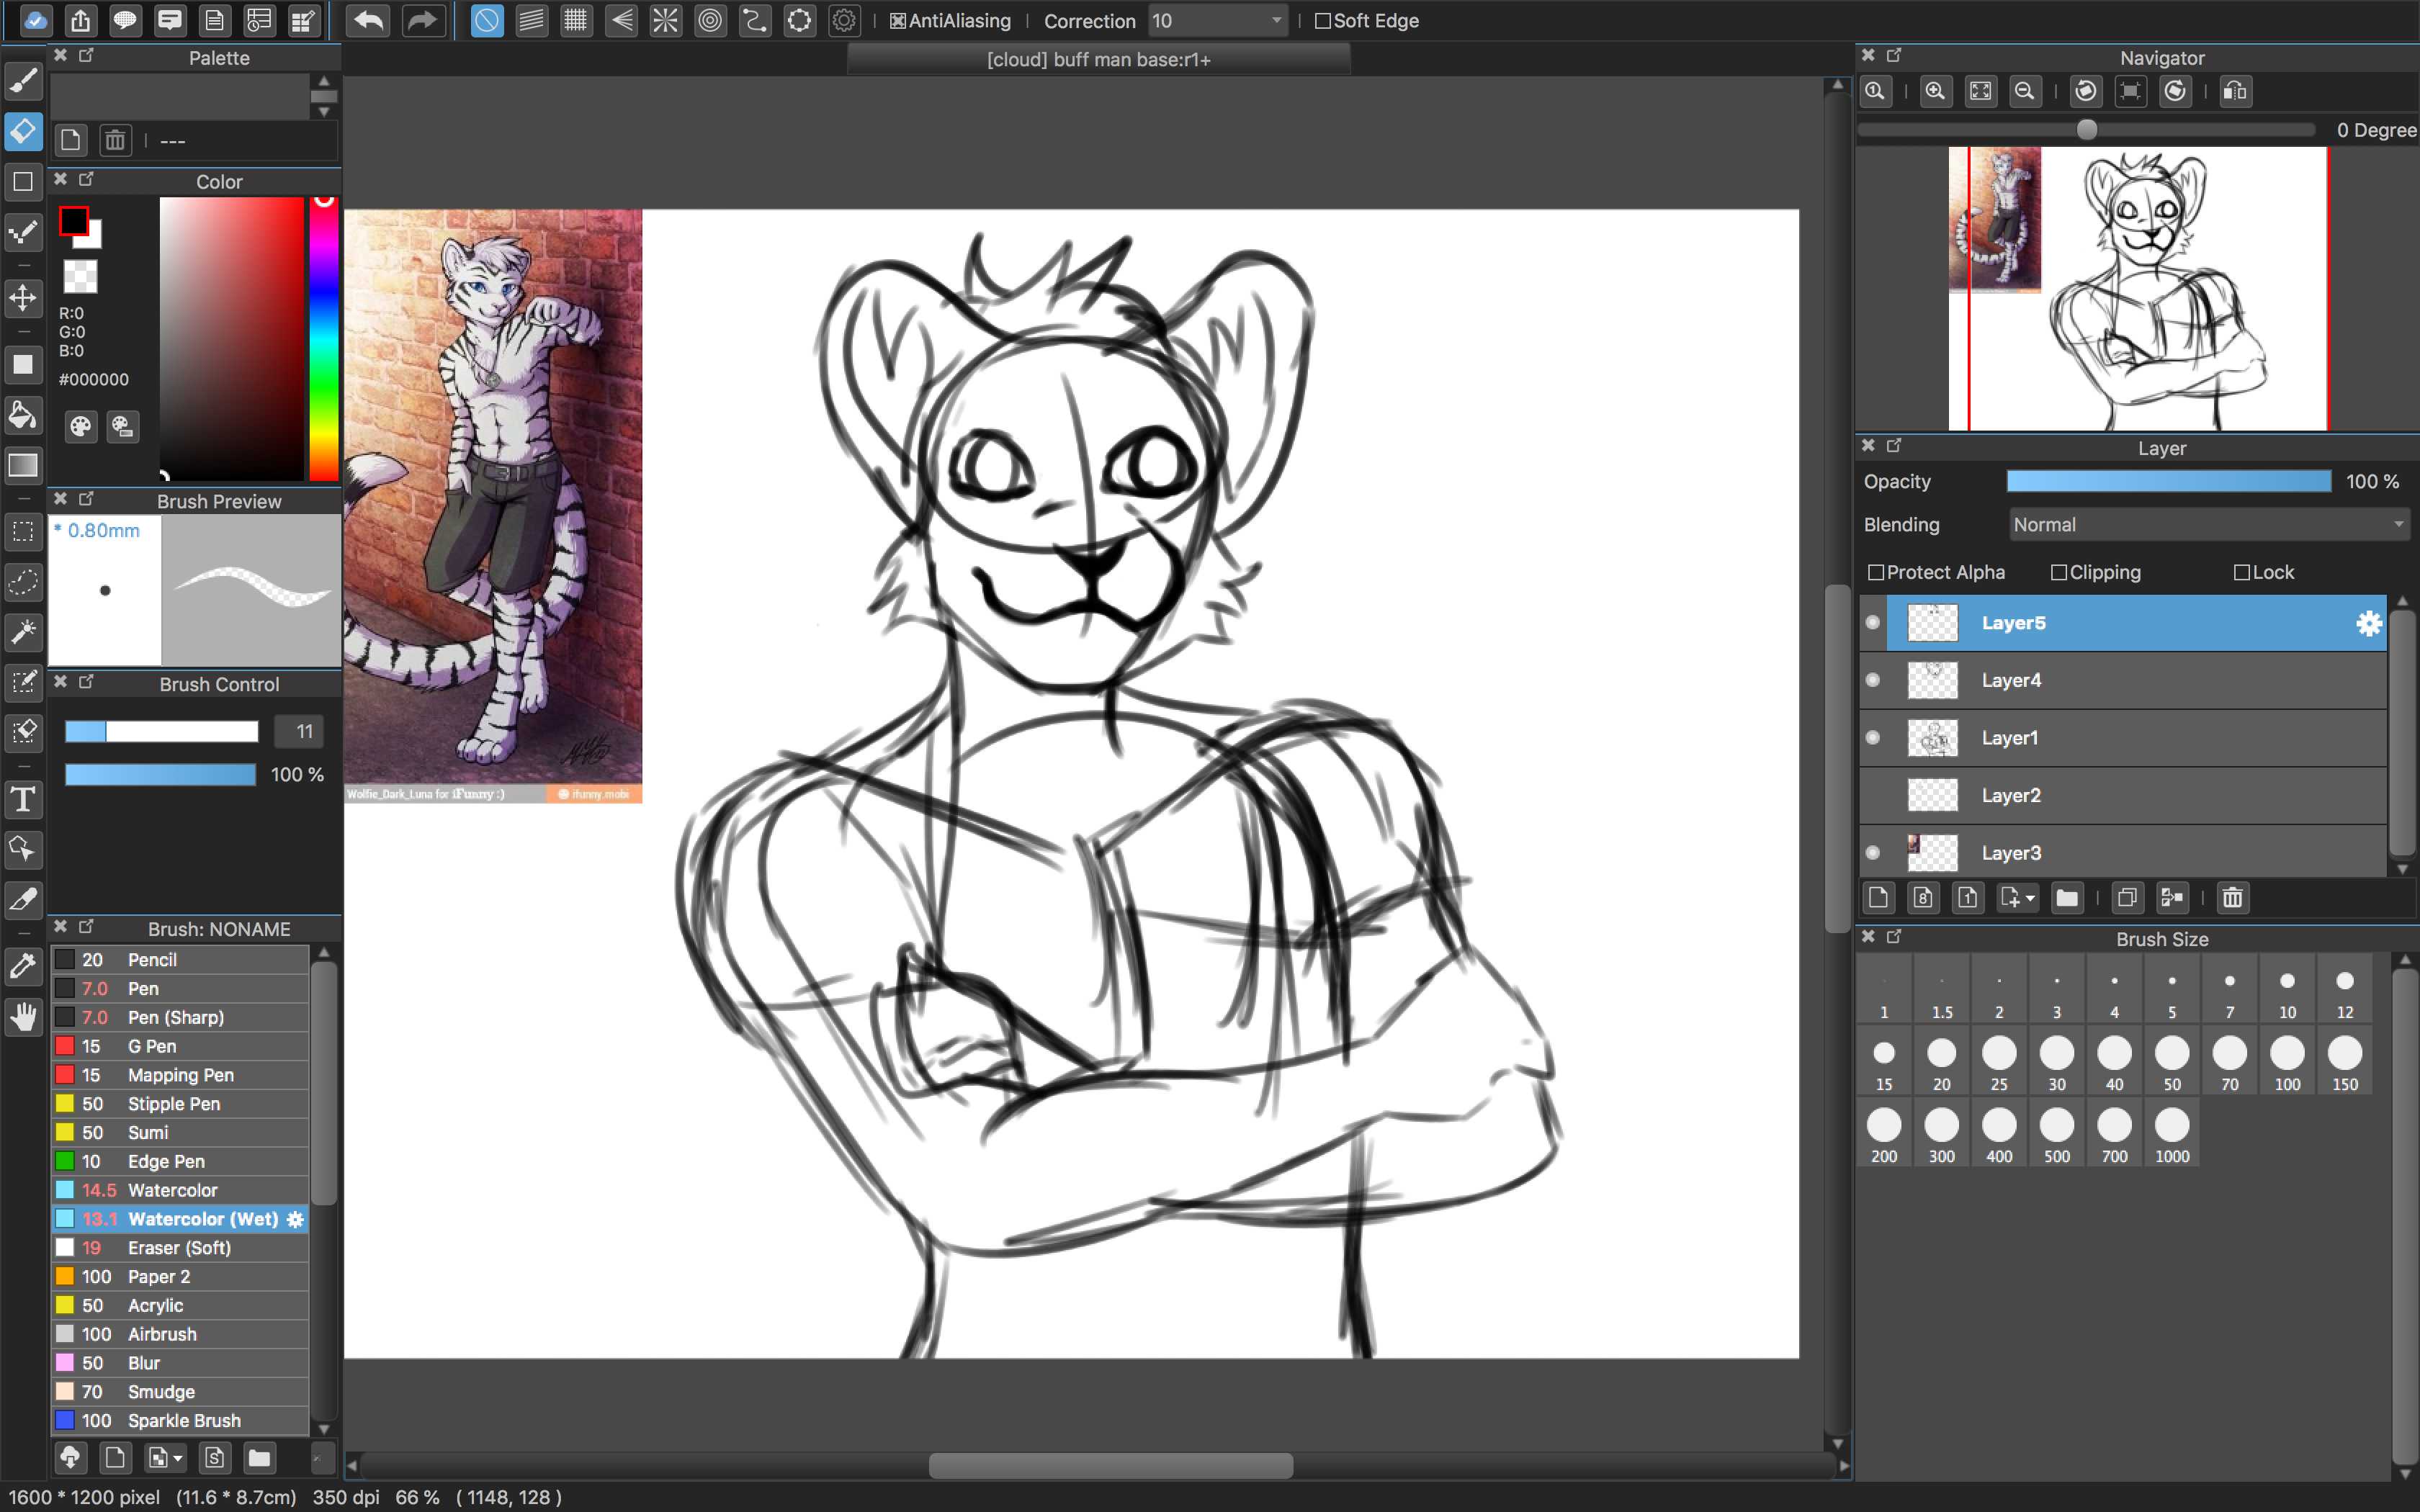
Task: Pop out the Color panel
Action: click(86, 179)
